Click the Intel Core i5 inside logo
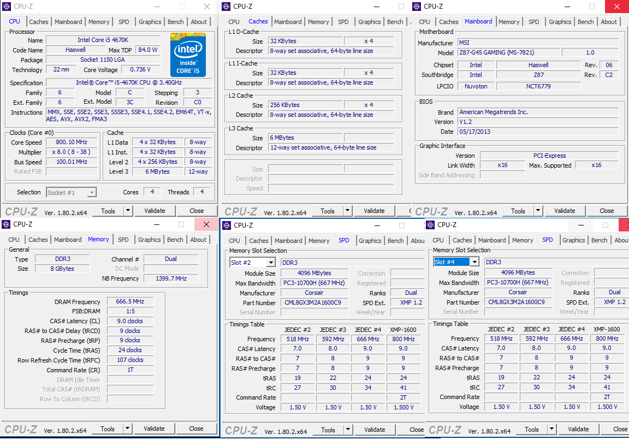Image resolution: width=629 pixels, height=440 pixels. 188,55
